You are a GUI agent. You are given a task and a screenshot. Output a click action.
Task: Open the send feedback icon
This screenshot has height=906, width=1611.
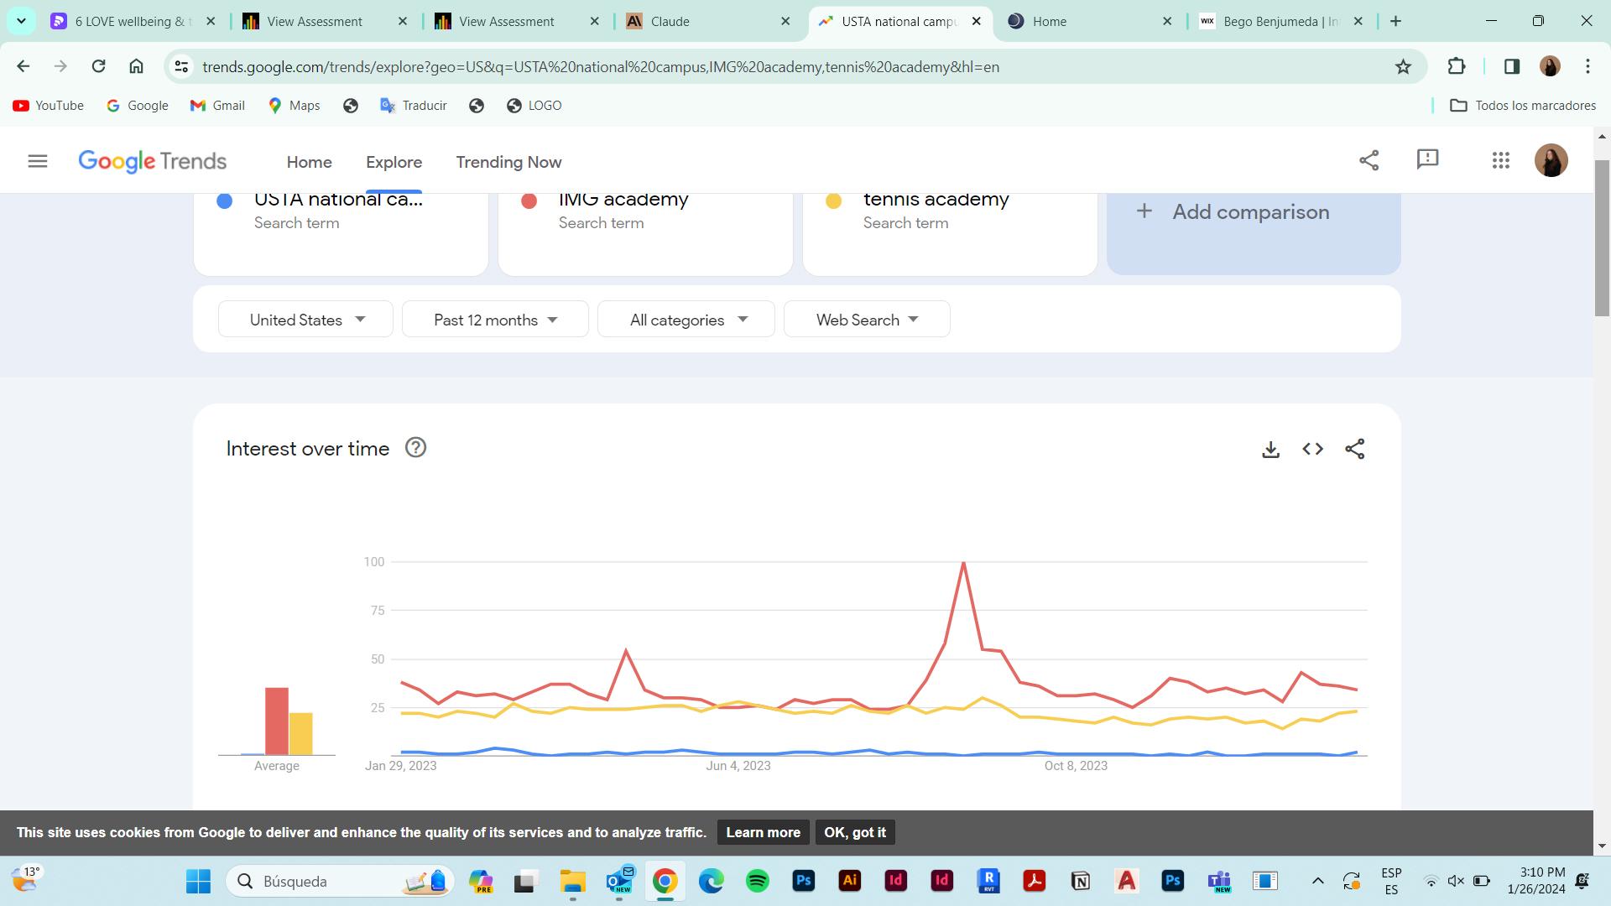1427,159
